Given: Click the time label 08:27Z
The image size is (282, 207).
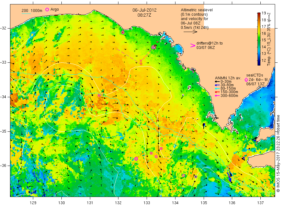Looking at the screenshot, I should 144,15.
